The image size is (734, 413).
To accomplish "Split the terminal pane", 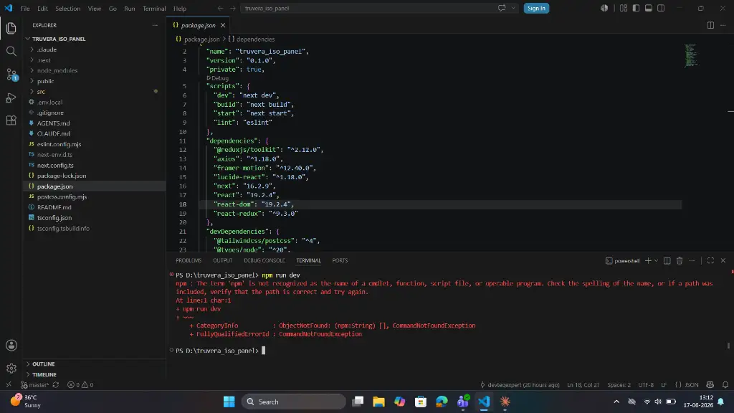I will [x=667, y=260].
